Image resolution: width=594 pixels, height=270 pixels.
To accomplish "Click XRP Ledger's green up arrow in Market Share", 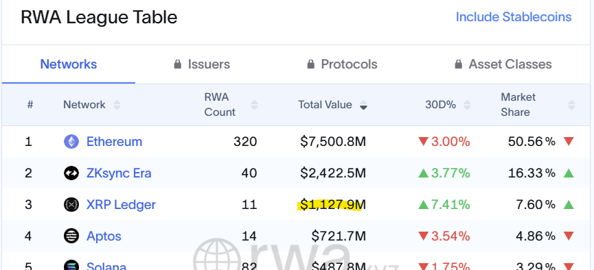I will [x=569, y=205].
